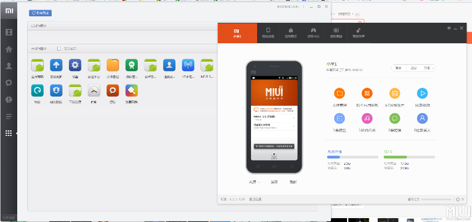The width and height of the screenshot is (472, 222).
Task: Switch to the game center tab
Action: coord(313,32)
